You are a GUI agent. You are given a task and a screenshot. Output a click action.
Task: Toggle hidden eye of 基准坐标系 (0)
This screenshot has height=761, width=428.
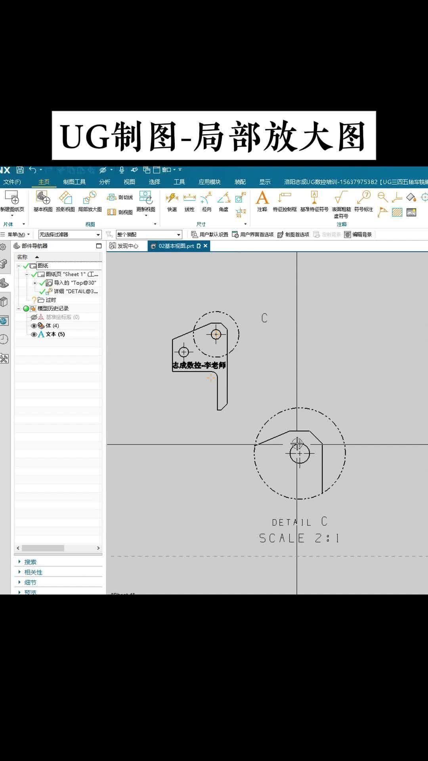click(x=34, y=317)
